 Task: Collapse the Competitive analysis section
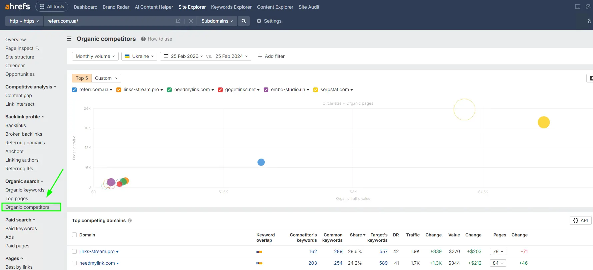click(x=31, y=87)
